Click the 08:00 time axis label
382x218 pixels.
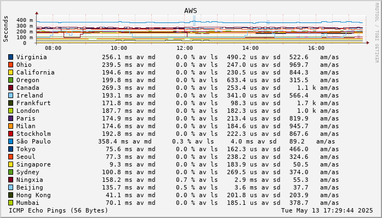coord(53,48)
